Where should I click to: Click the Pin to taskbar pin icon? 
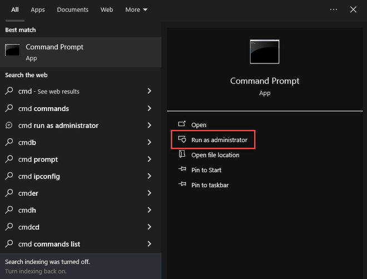[x=181, y=185]
